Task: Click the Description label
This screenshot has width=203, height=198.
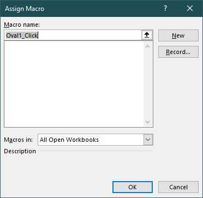Action: [x=20, y=151]
